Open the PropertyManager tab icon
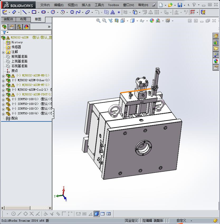 tap(12, 27)
